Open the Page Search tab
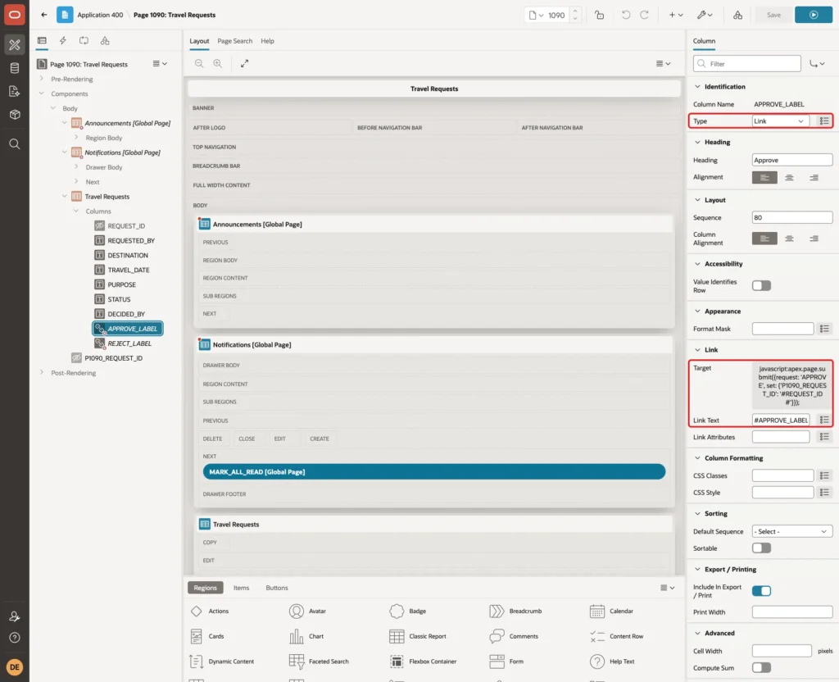The image size is (839, 682). (x=234, y=41)
